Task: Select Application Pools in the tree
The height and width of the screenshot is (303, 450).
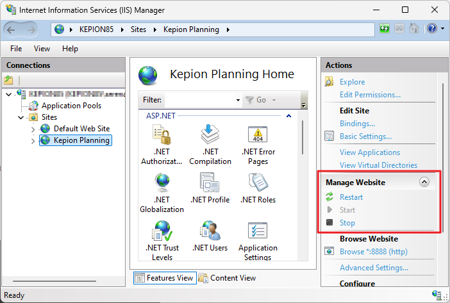Action: click(71, 106)
